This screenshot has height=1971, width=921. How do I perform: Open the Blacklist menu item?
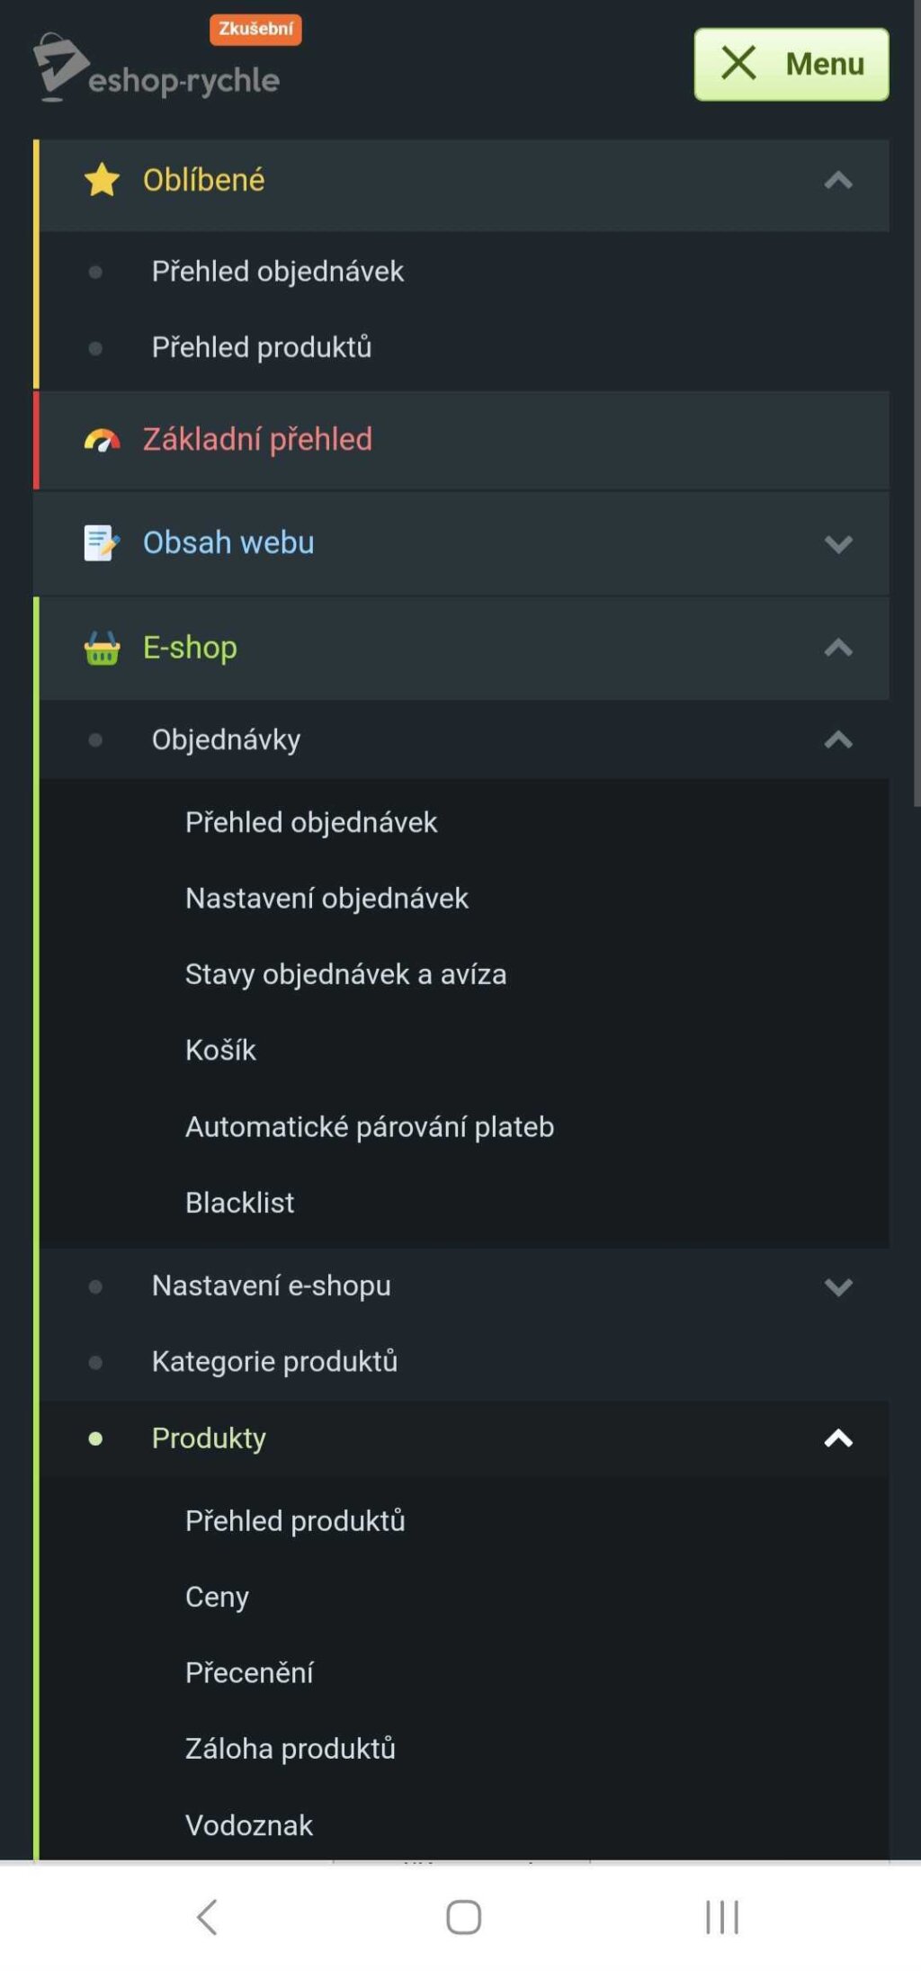[x=239, y=1203]
